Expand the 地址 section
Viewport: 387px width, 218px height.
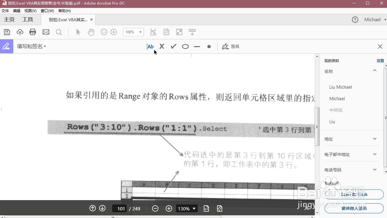click(x=375, y=139)
